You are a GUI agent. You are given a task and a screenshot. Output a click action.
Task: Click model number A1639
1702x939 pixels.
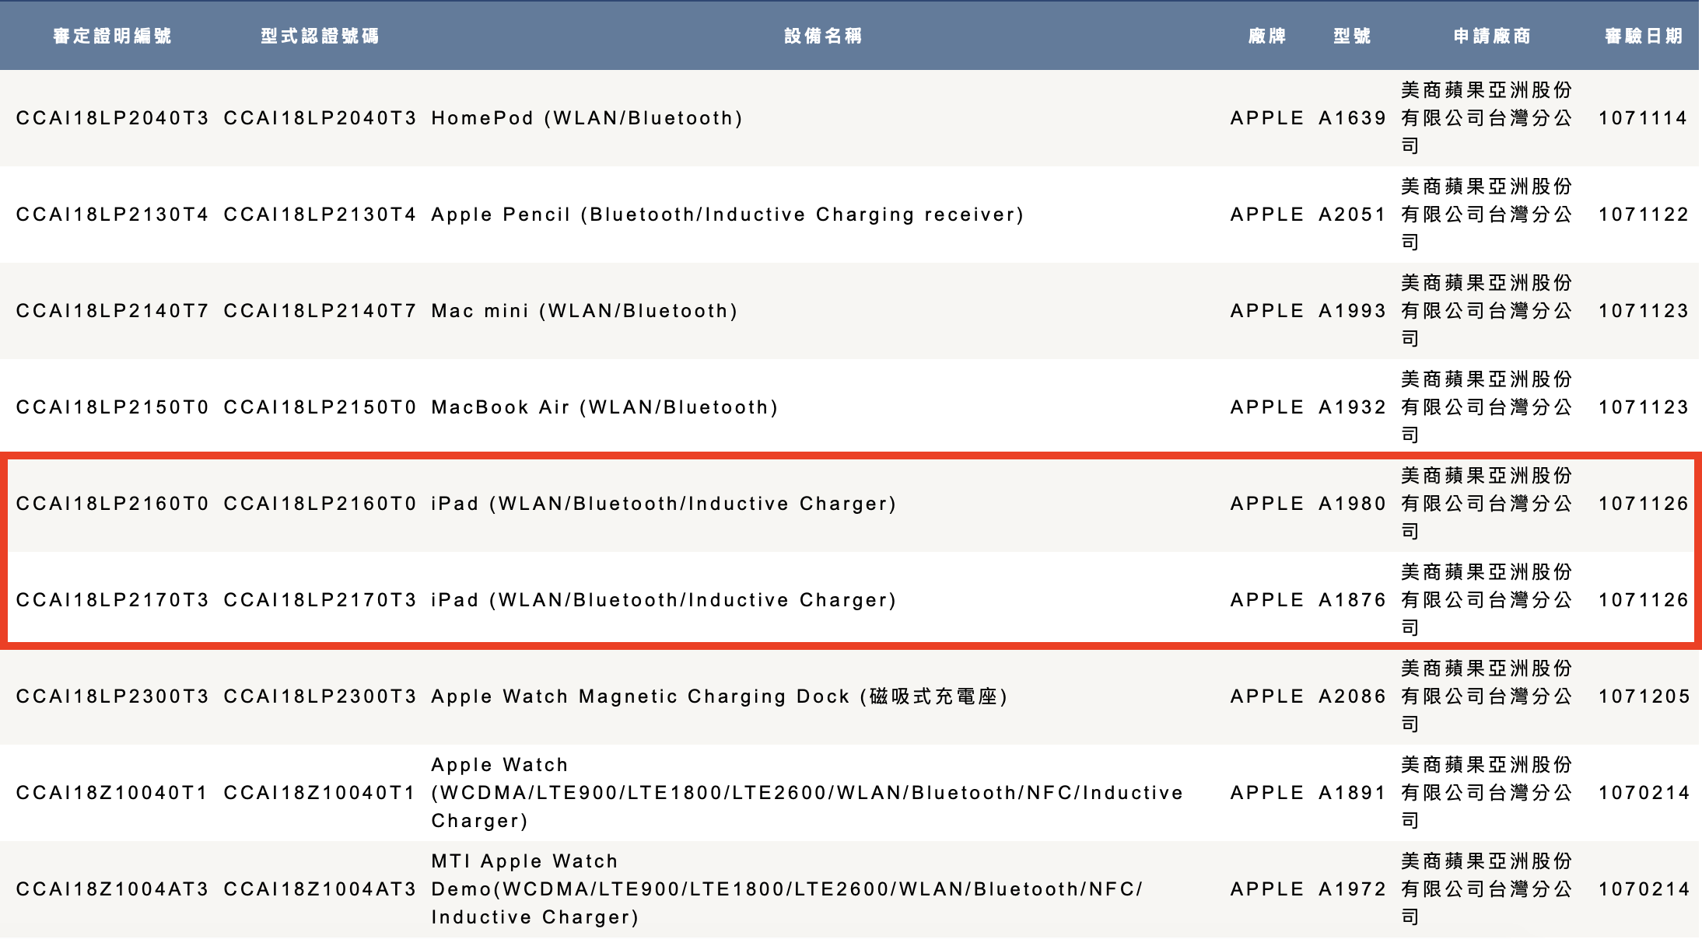pyautogui.click(x=1352, y=118)
